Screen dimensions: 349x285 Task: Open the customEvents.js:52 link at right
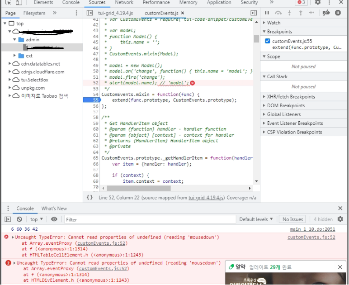311,237
